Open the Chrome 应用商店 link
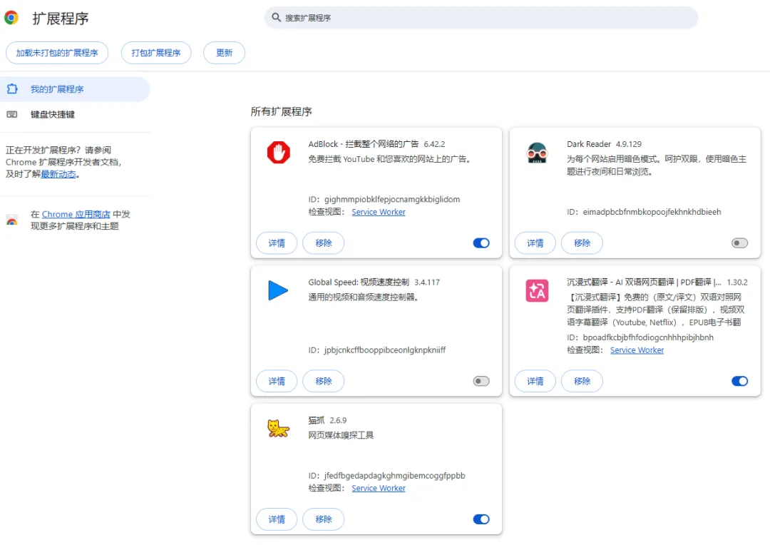This screenshot has width=770, height=545. point(76,214)
